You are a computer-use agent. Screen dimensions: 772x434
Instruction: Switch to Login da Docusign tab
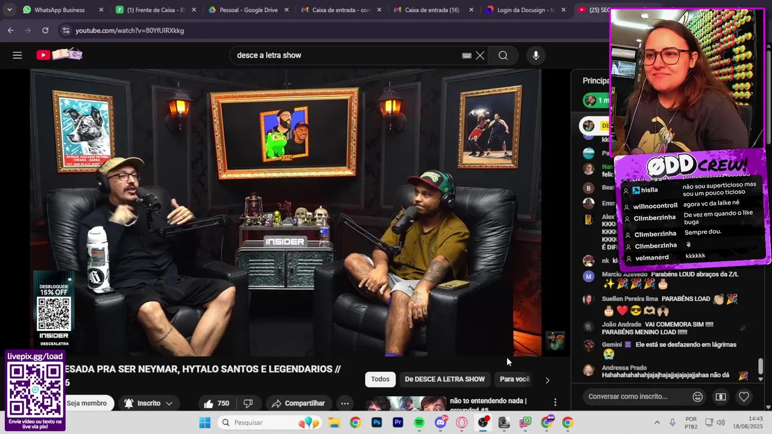524,10
